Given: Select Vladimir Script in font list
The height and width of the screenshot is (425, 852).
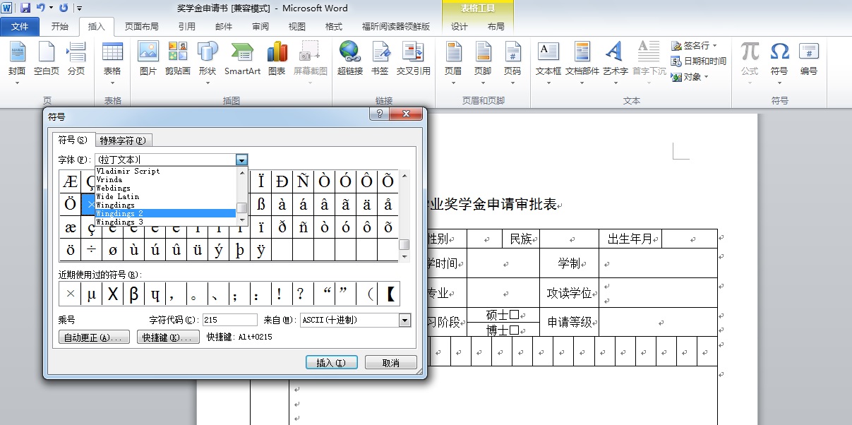Looking at the screenshot, I should pyautogui.click(x=165, y=171).
